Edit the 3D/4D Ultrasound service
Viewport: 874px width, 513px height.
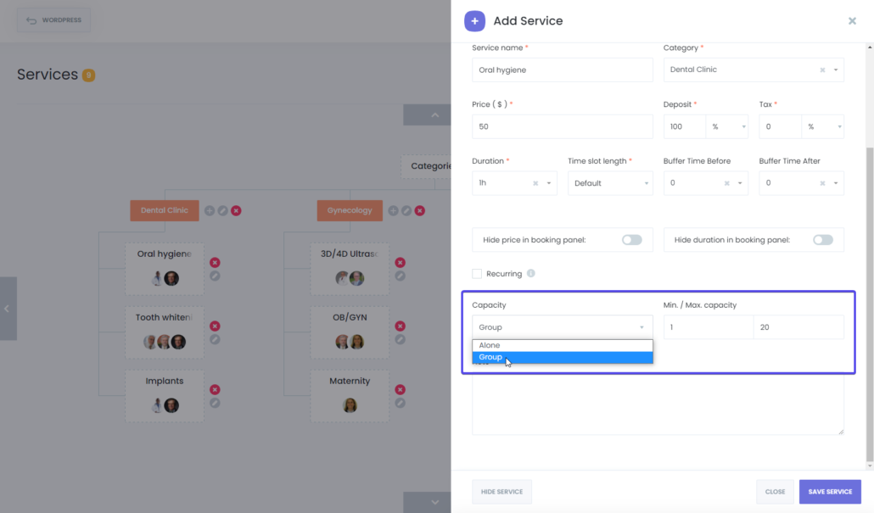[x=401, y=276]
